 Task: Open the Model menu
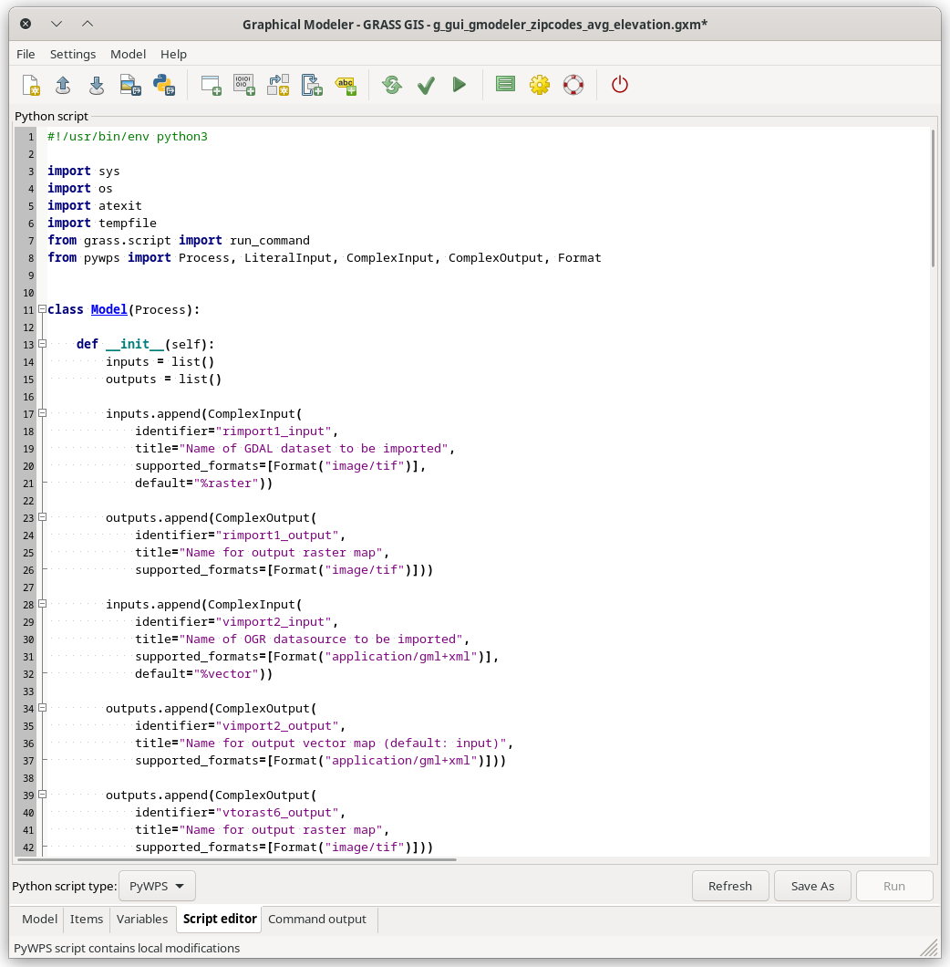tap(128, 54)
